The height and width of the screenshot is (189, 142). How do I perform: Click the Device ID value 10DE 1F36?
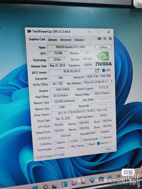[99, 76]
